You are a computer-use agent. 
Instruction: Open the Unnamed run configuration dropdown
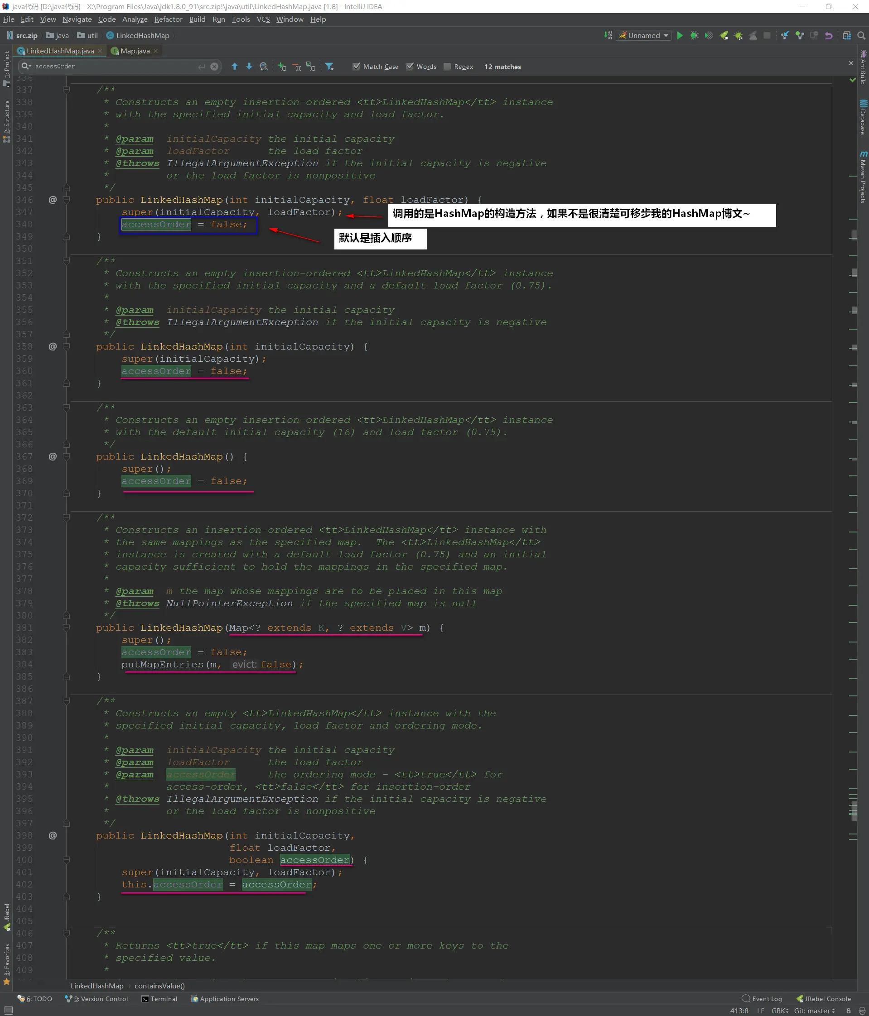click(644, 35)
